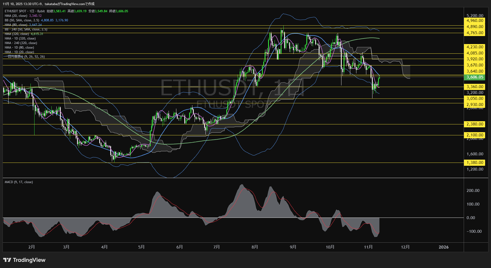Click the 1,200.00 price axis value
Image resolution: width=491 pixels, height=268 pixels.
tap(475, 169)
